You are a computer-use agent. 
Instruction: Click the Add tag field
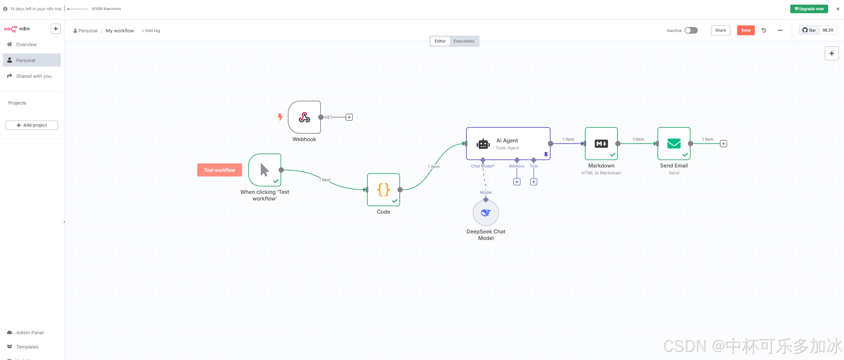[151, 31]
